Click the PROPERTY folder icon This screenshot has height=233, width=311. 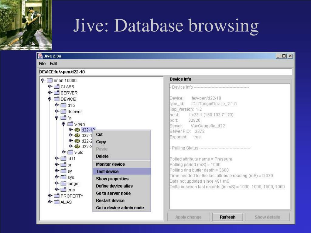click(x=56, y=196)
